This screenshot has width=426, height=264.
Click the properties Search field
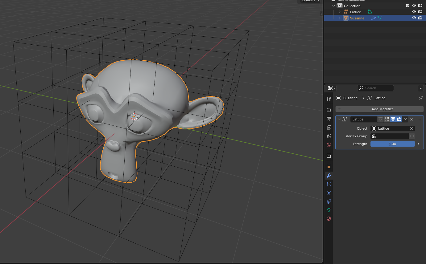375,88
